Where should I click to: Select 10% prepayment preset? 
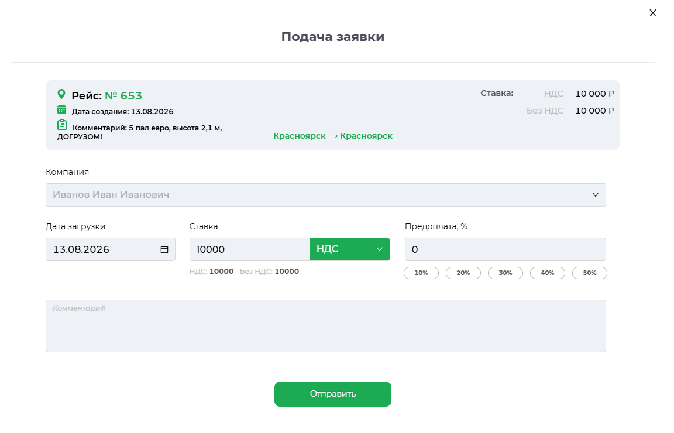pos(421,273)
